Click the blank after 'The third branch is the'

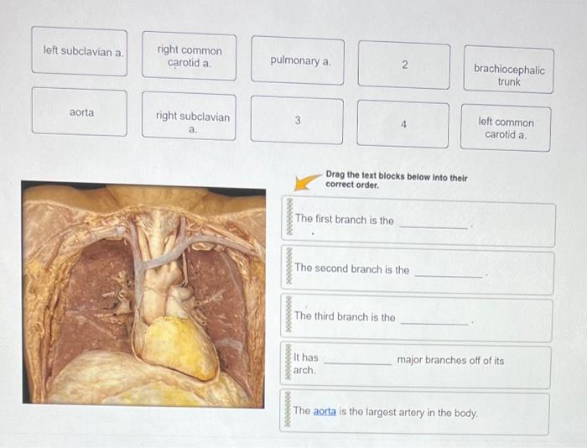[434, 320]
